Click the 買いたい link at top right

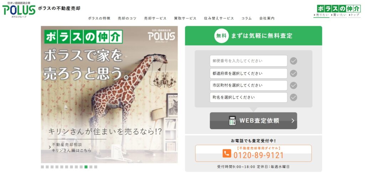click(339, 15)
